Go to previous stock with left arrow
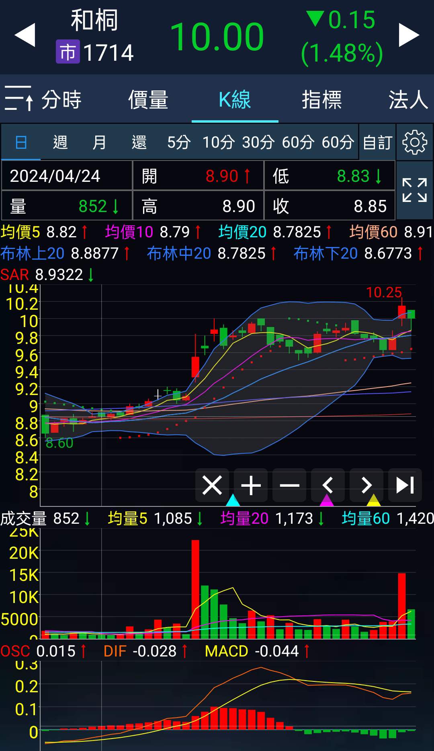Screen dimensions: 434x751 click(25, 35)
